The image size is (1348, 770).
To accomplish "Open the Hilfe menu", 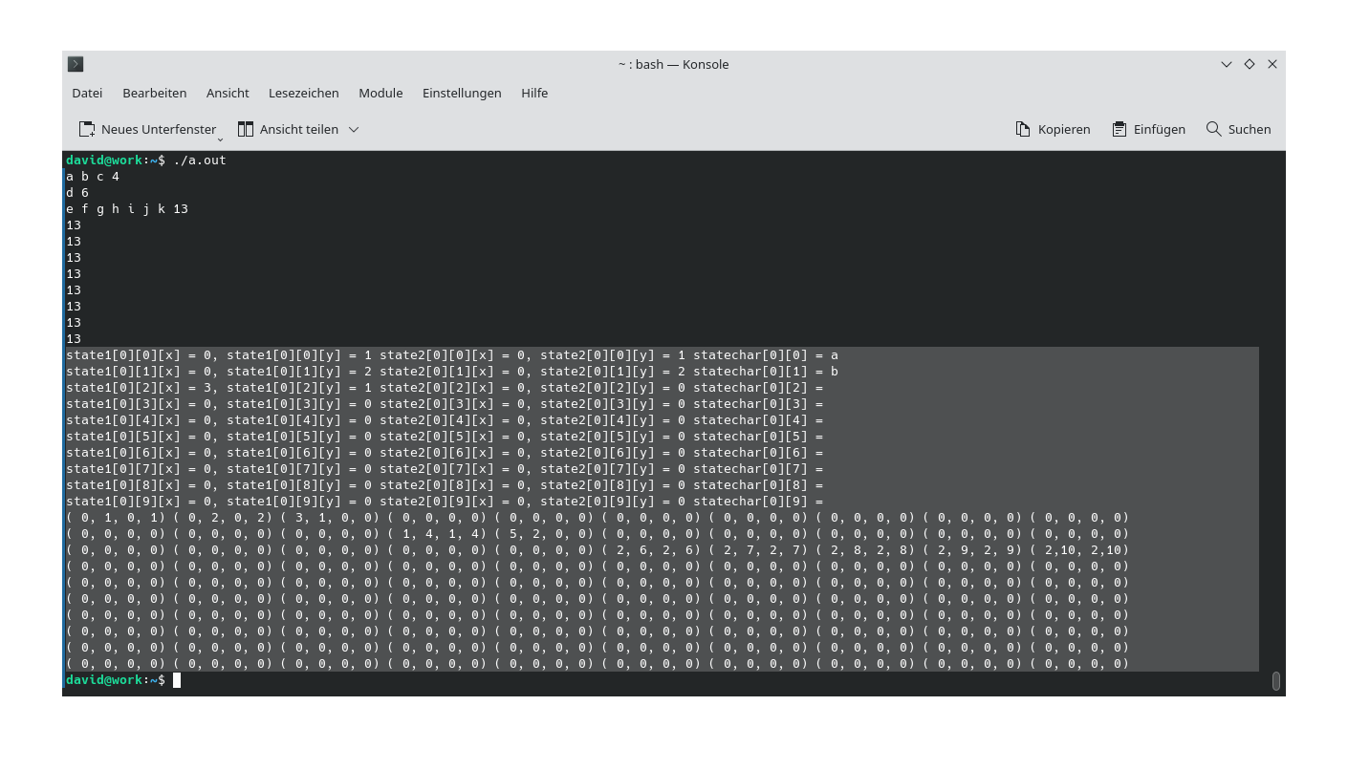I will [534, 93].
